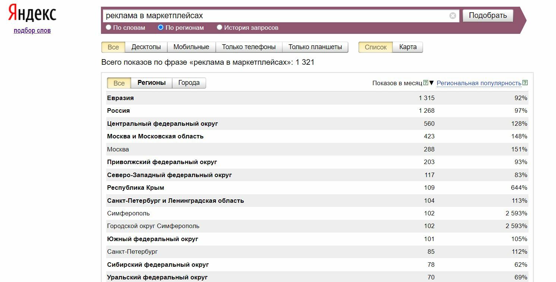Image resolution: width=556 pixels, height=282 pixels.
Task: Select Москва и Московская область row
Action: (x=317, y=137)
